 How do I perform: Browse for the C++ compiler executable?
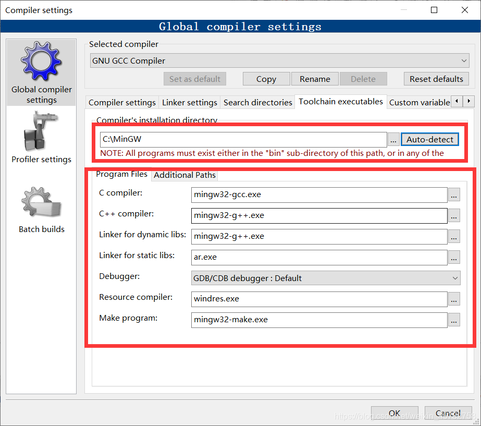pyautogui.click(x=454, y=216)
